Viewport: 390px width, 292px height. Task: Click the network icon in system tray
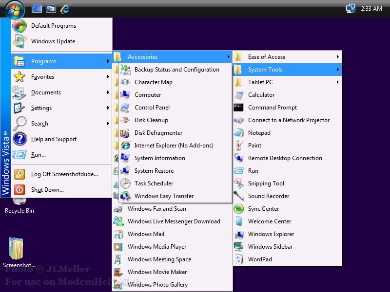(x=351, y=8)
